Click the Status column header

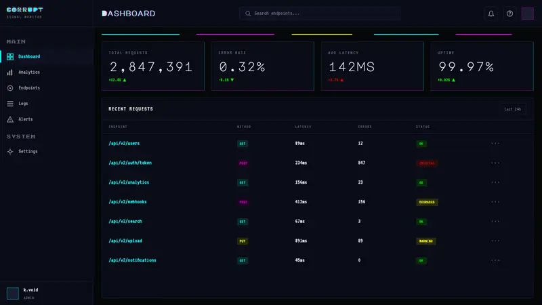pos(423,127)
